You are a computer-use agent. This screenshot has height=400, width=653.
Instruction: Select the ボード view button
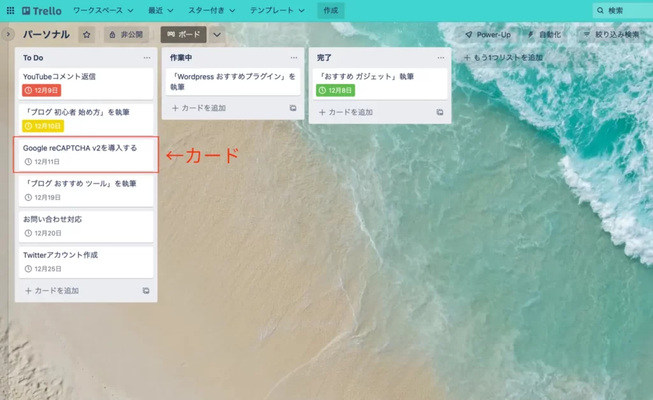click(184, 34)
